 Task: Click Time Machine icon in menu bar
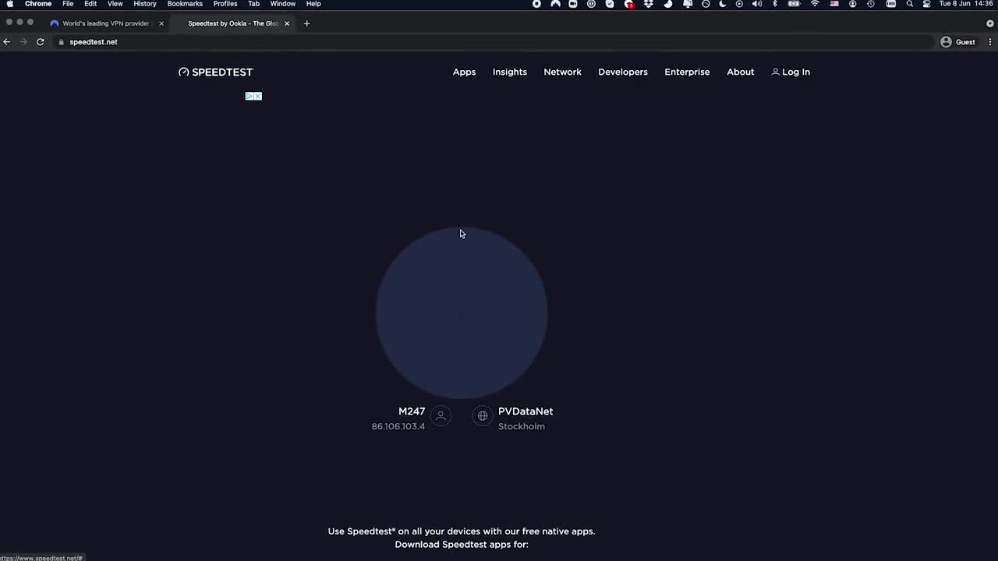tap(871, 4)
